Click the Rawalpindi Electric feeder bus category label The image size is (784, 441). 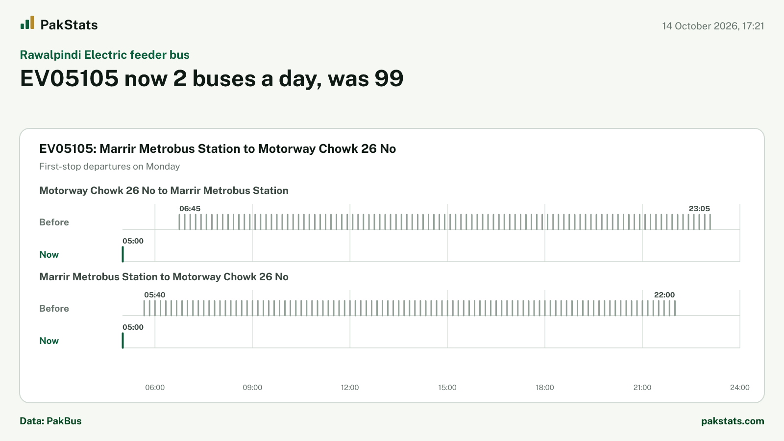point(104,55)
